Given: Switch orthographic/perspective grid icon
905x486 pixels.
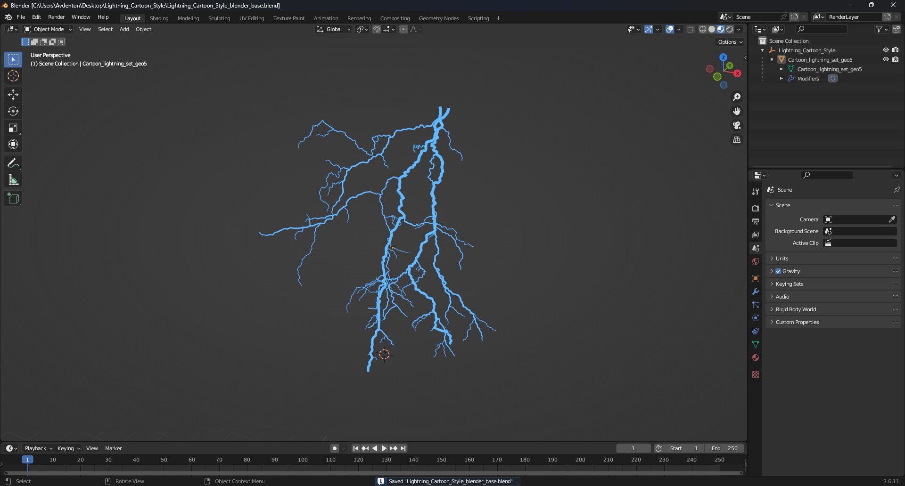Looking at the screenshot, I should click(737, 139).
